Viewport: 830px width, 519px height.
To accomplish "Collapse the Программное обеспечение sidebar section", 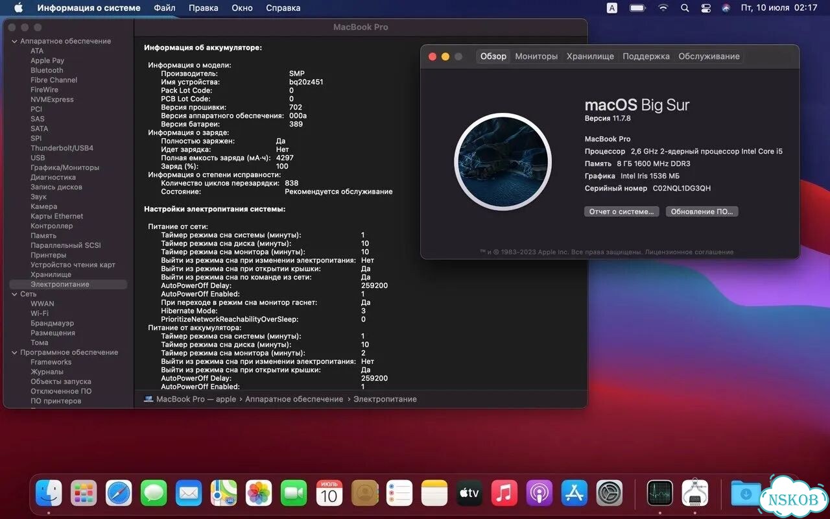I will point(14,352).
